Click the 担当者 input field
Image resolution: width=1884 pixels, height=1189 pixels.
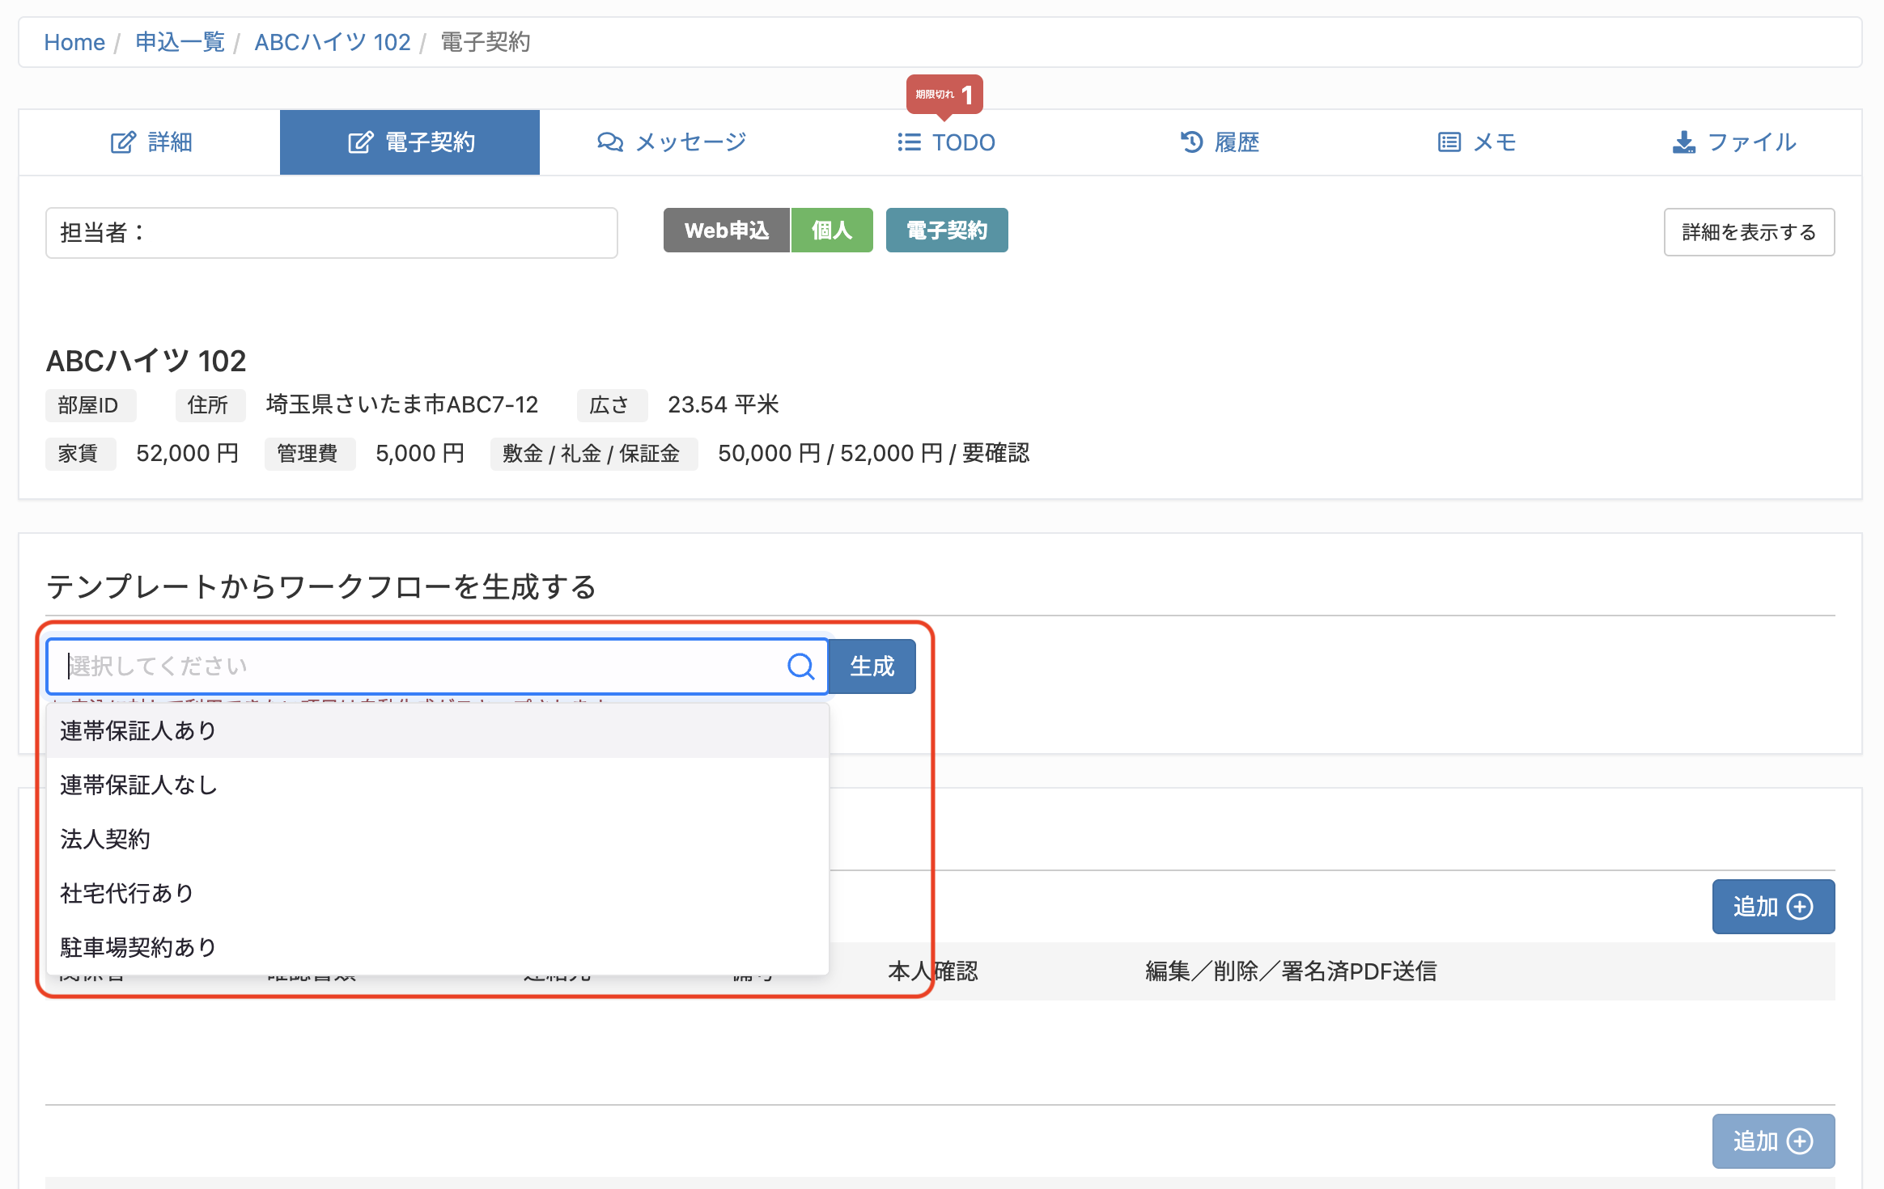(x=332, y=233)
